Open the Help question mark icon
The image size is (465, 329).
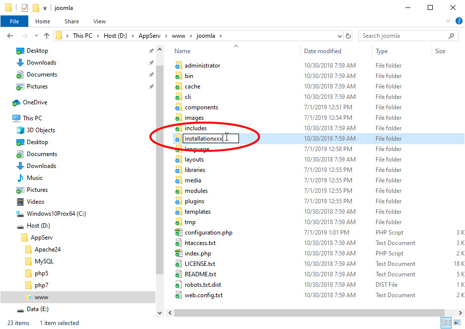[x=459, y=21]
